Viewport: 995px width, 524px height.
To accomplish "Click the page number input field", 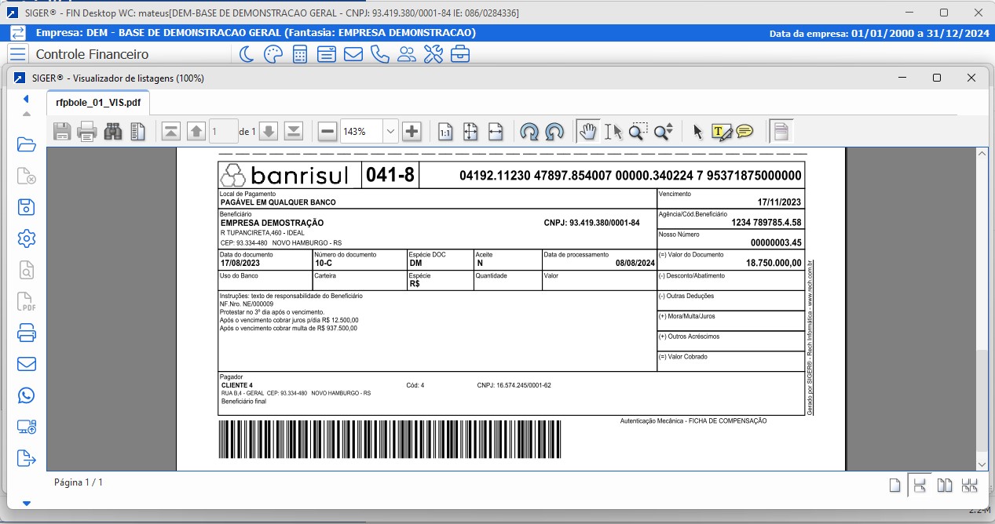I will coord(223,132).
